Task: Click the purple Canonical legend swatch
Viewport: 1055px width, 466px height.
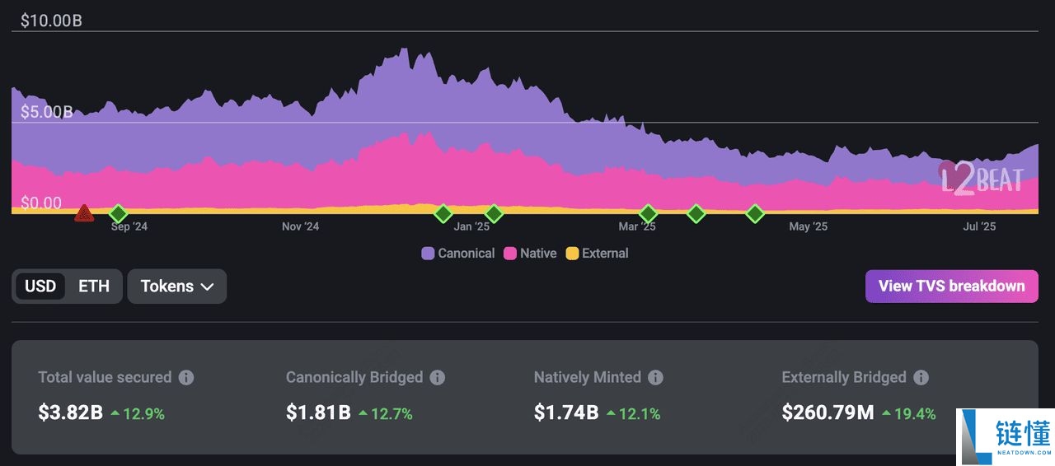Action: pos(428,254)
